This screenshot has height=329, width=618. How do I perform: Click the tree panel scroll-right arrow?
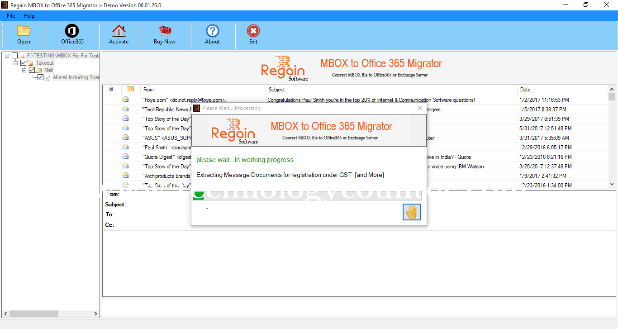pyautogui.click(x=95, y=314)
